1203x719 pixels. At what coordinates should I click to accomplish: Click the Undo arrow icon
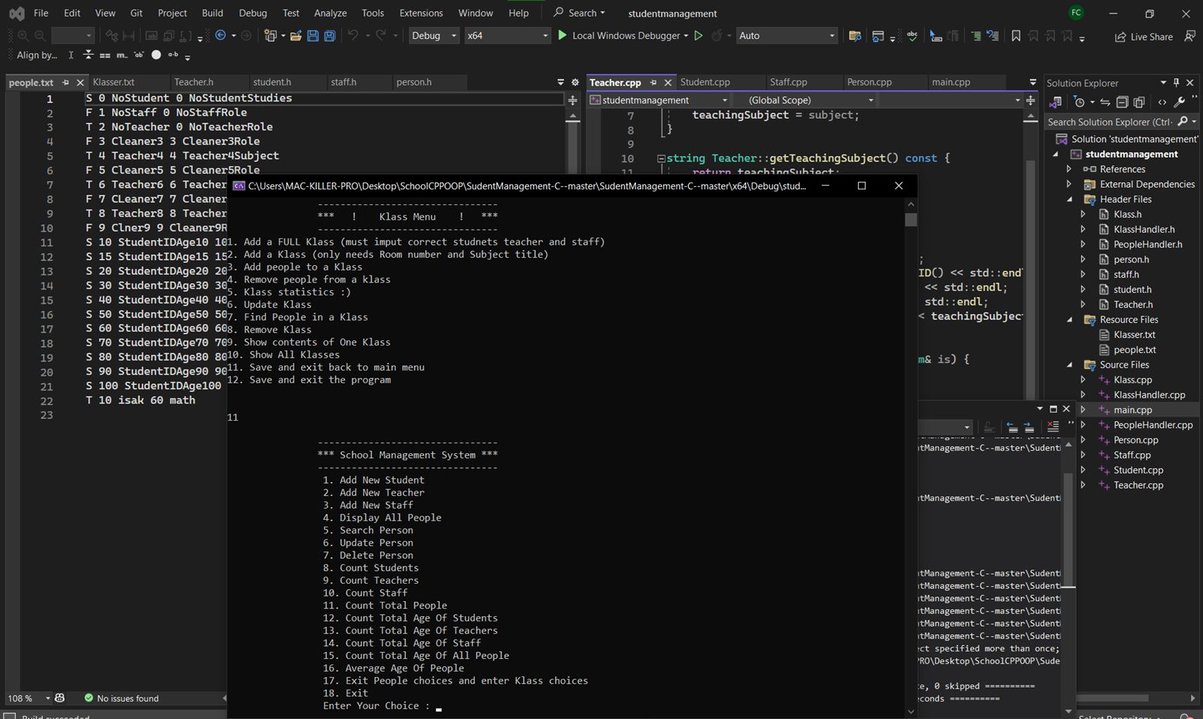[353, 35]
